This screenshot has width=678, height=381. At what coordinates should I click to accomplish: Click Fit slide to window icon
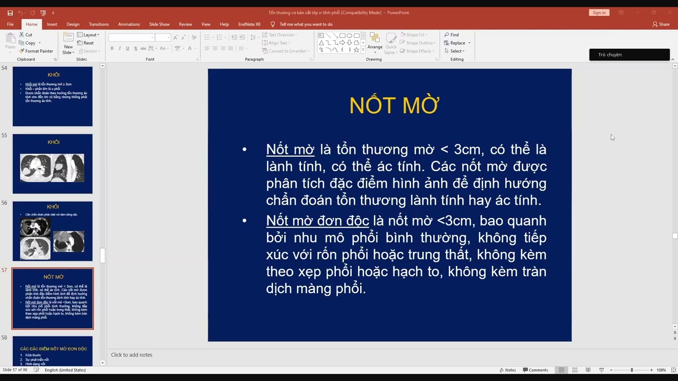(x=674, y=370)
